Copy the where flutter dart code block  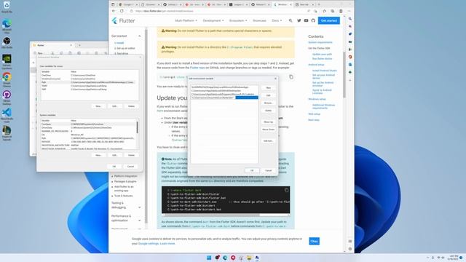pyautogui.click(x=286, y=190)
